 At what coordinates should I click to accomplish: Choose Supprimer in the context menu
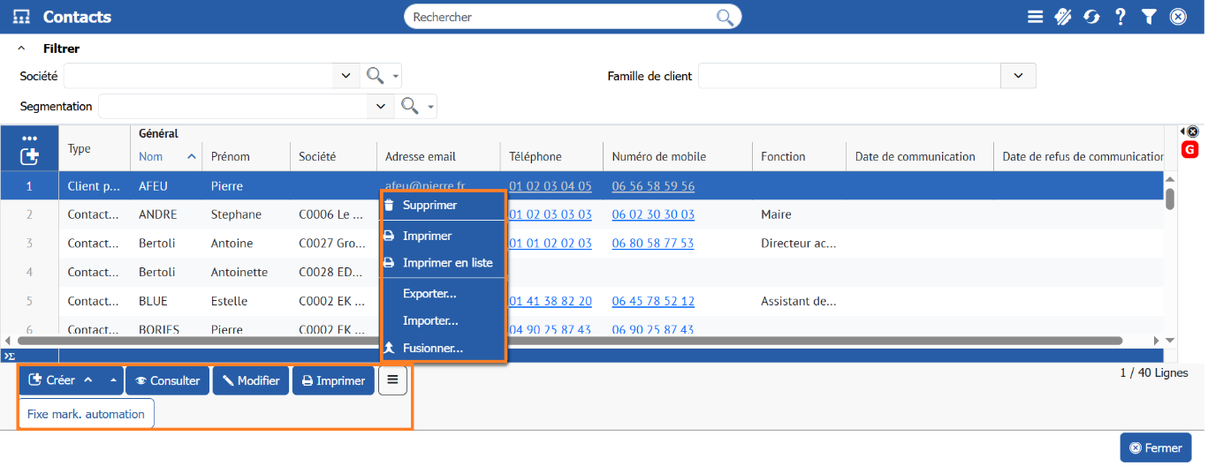click(x=429, y=205)
